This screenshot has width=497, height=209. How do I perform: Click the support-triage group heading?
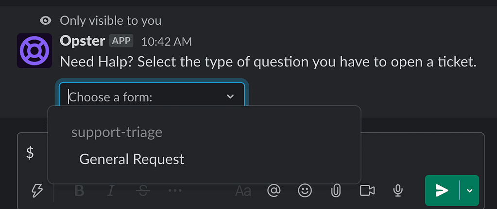[x=117, y=132]
